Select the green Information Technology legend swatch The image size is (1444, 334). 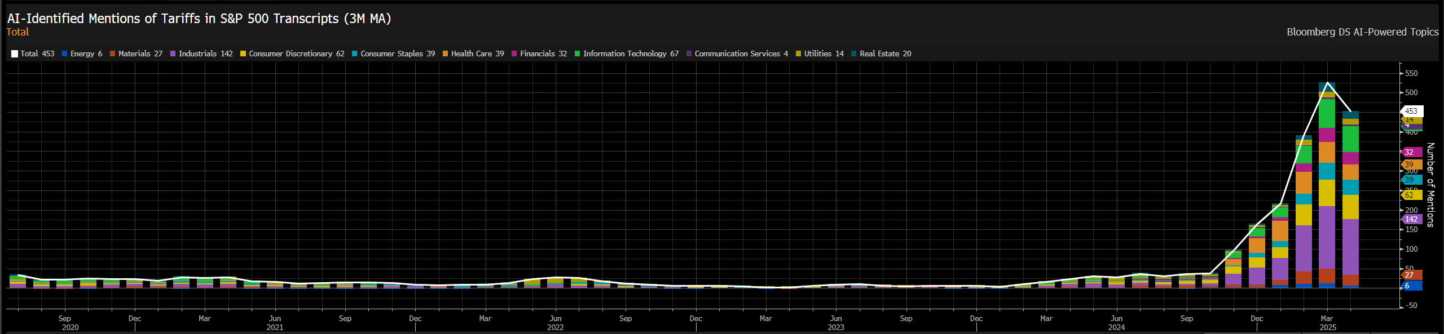tap(577, 54)
